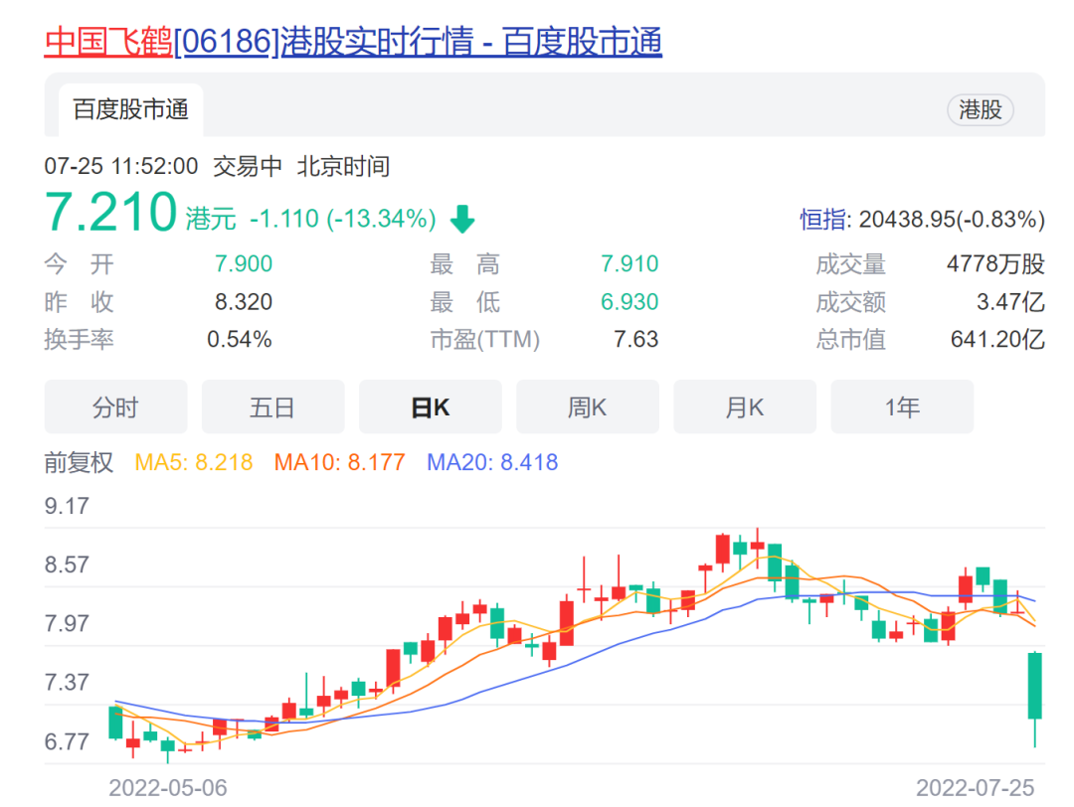Click the 2022-07-25 end date label
Screen dimensions: 1074x807
point(975,788)
